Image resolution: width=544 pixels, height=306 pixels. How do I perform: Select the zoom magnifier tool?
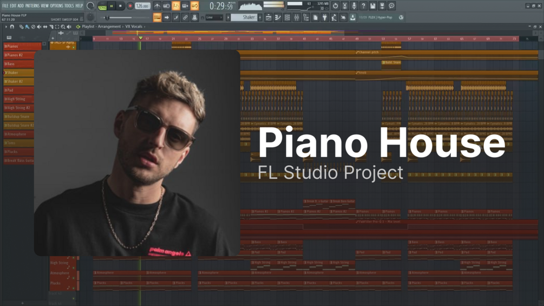point(63,27)
